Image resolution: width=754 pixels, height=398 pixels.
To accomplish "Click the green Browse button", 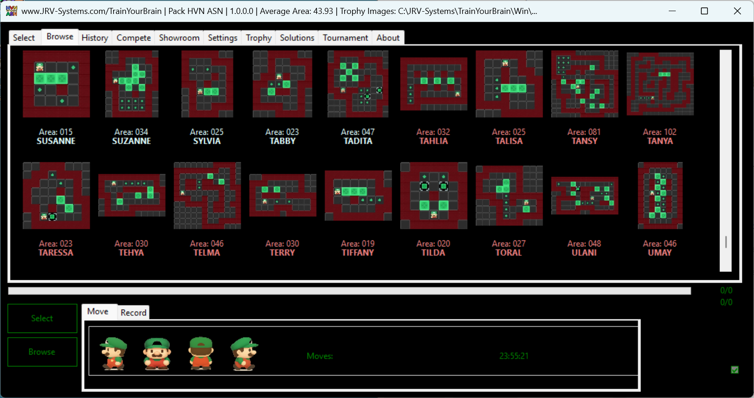I will point(42,352).
